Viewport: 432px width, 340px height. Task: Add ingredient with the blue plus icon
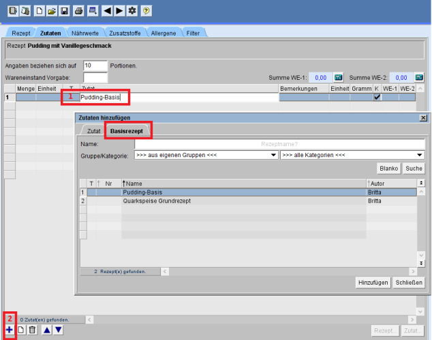pyautogui.click(x=9, y=330)
